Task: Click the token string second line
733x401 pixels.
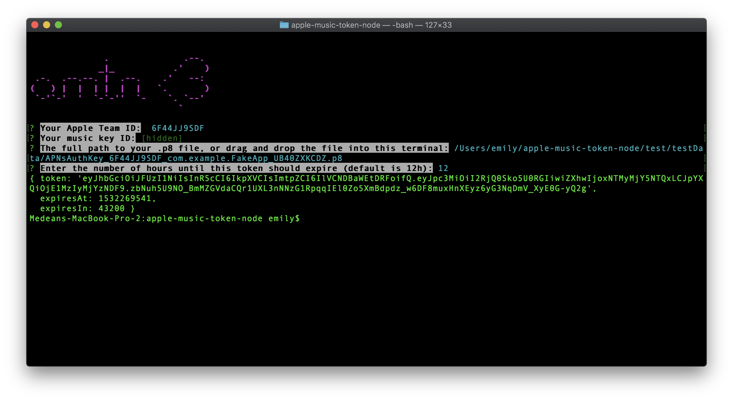Action: (310, 188)
